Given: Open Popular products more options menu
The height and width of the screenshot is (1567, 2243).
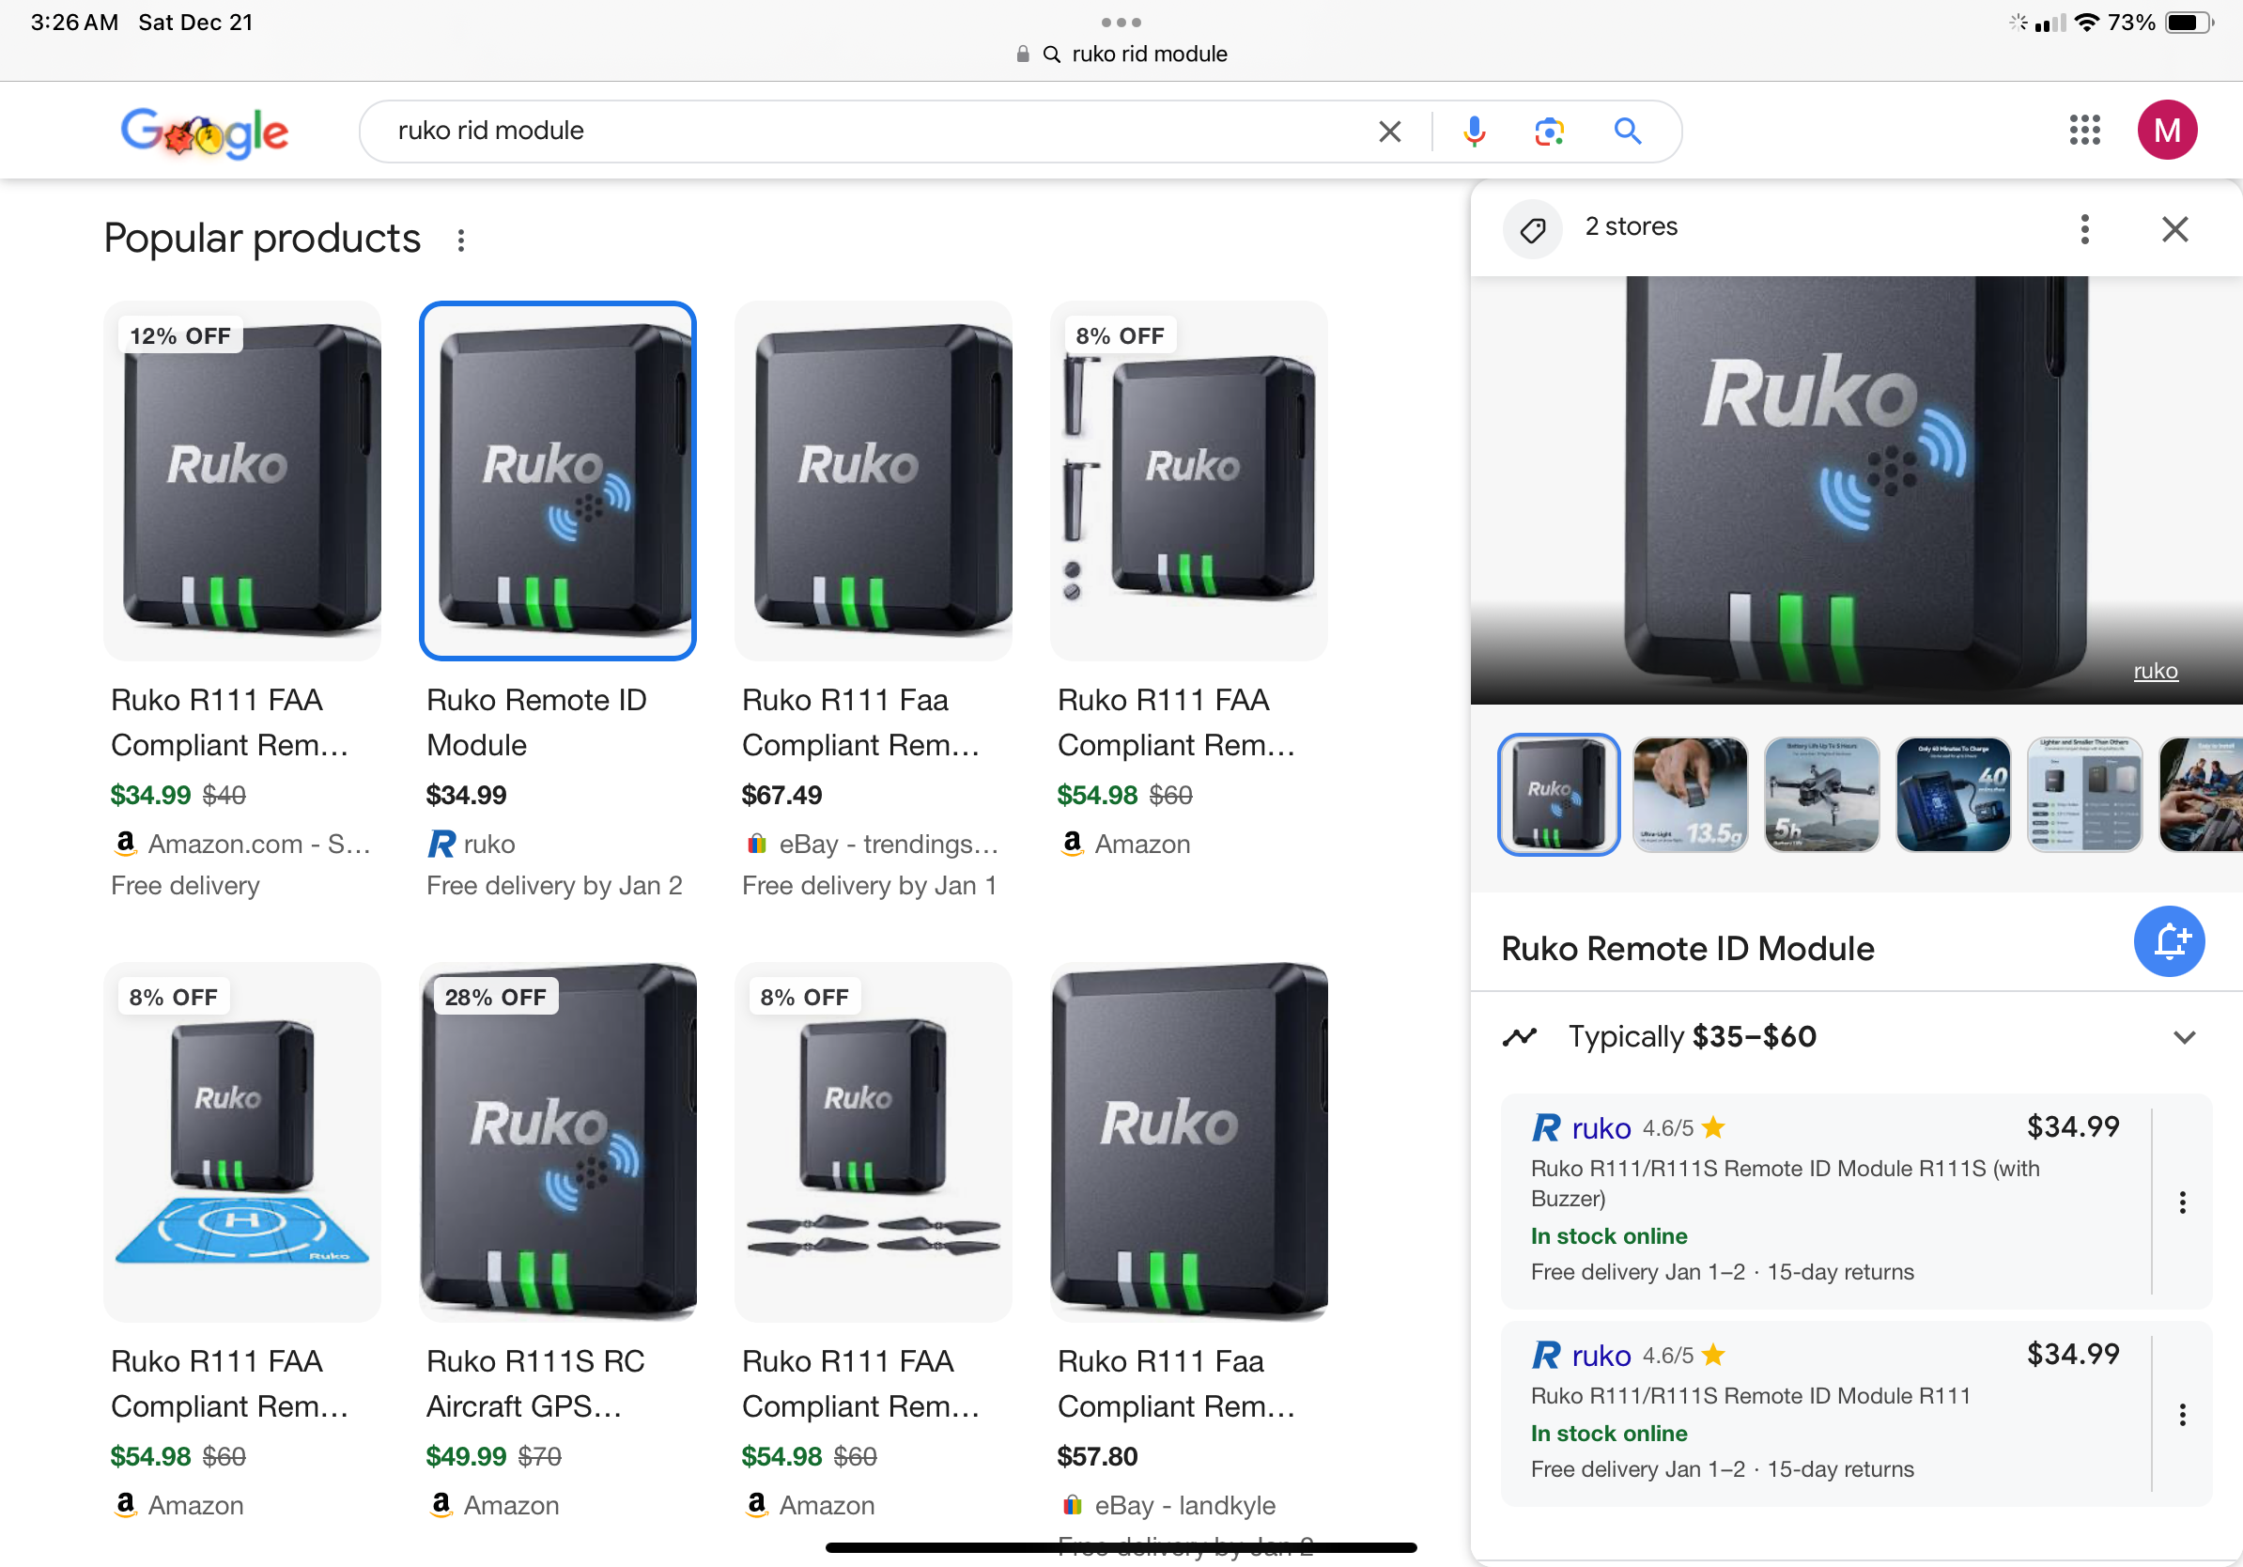Looking at the screenshot, I should [461, 240].
